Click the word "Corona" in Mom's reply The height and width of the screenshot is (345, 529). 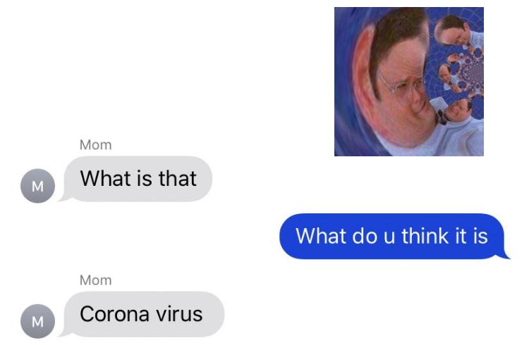pos(115,314)
